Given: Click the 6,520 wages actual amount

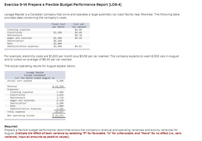Looking at the screenshot, I should click(60, 100).
